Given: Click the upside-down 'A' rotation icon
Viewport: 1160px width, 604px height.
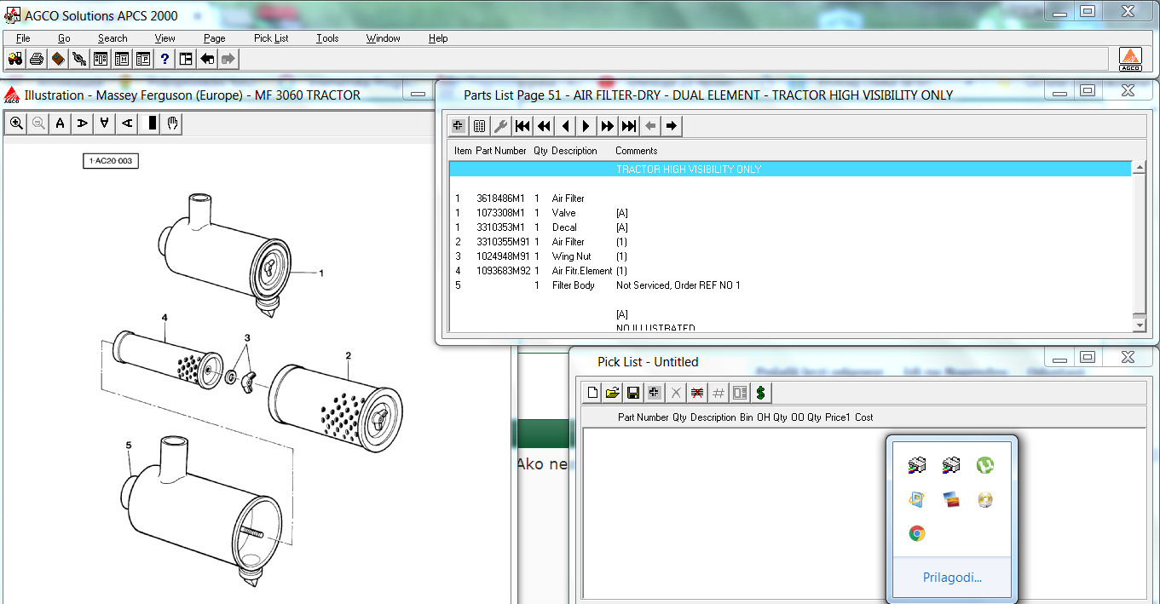Looking at the screenshot, I should tap(104, 124).
